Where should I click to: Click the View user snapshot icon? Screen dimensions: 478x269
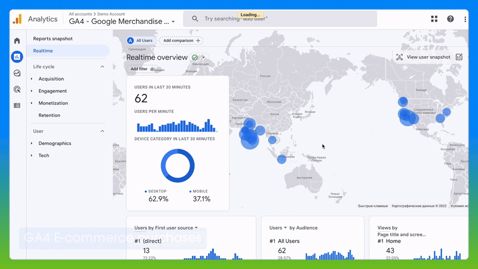pyautogui.click(x=399, y=57)
